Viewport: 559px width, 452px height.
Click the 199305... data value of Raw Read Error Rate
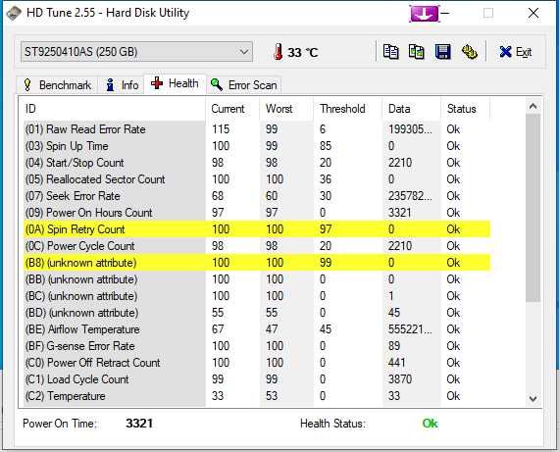[x=410, y=129]
